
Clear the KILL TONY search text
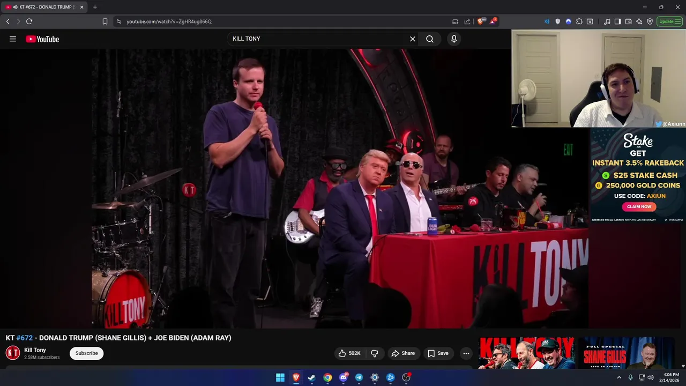click(413, 39)
